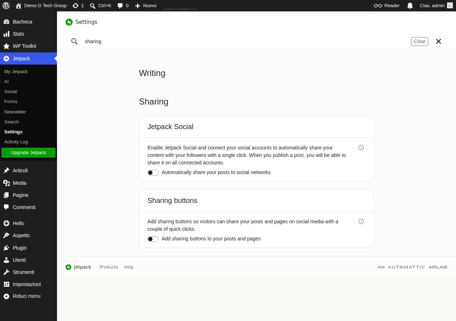The width and height of the screenshot is (456, 321).
Task: Open the updates icon showing 1
Action: click(x=76, y=6)
